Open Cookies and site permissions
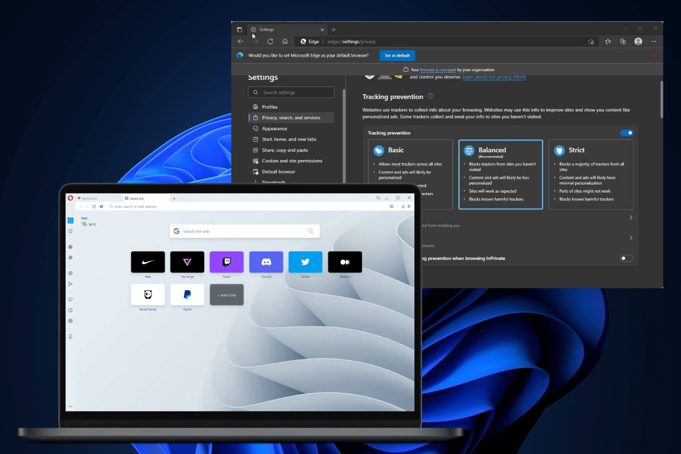Viewport: 681px width, 454px height. click(x=291, y=161)
